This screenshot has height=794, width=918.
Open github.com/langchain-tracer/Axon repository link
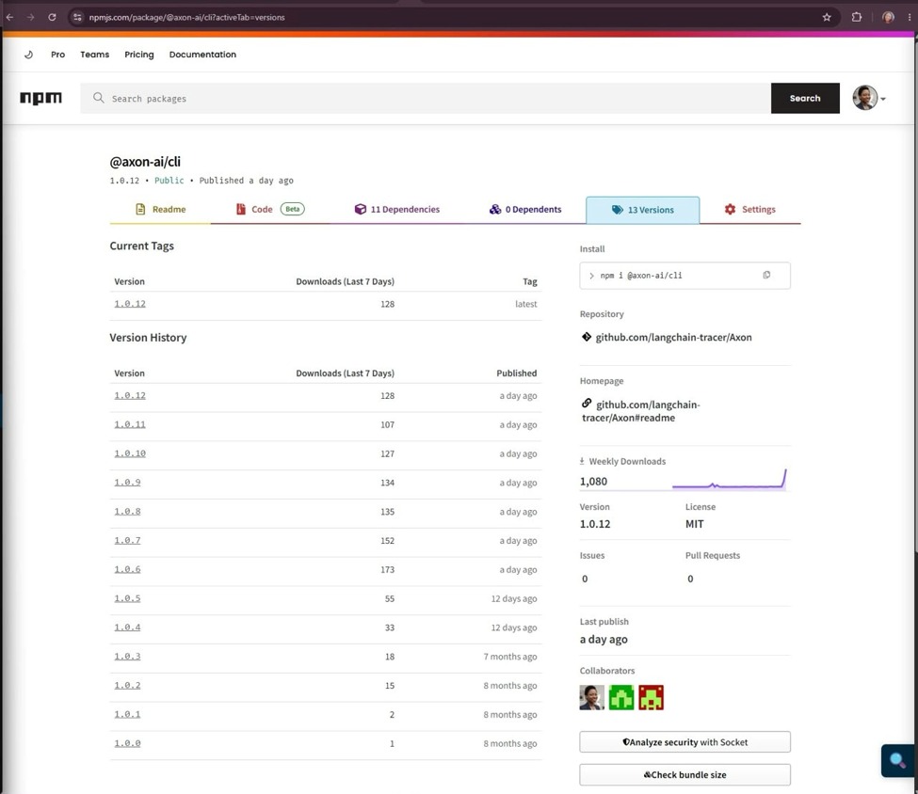click(673, 337)
